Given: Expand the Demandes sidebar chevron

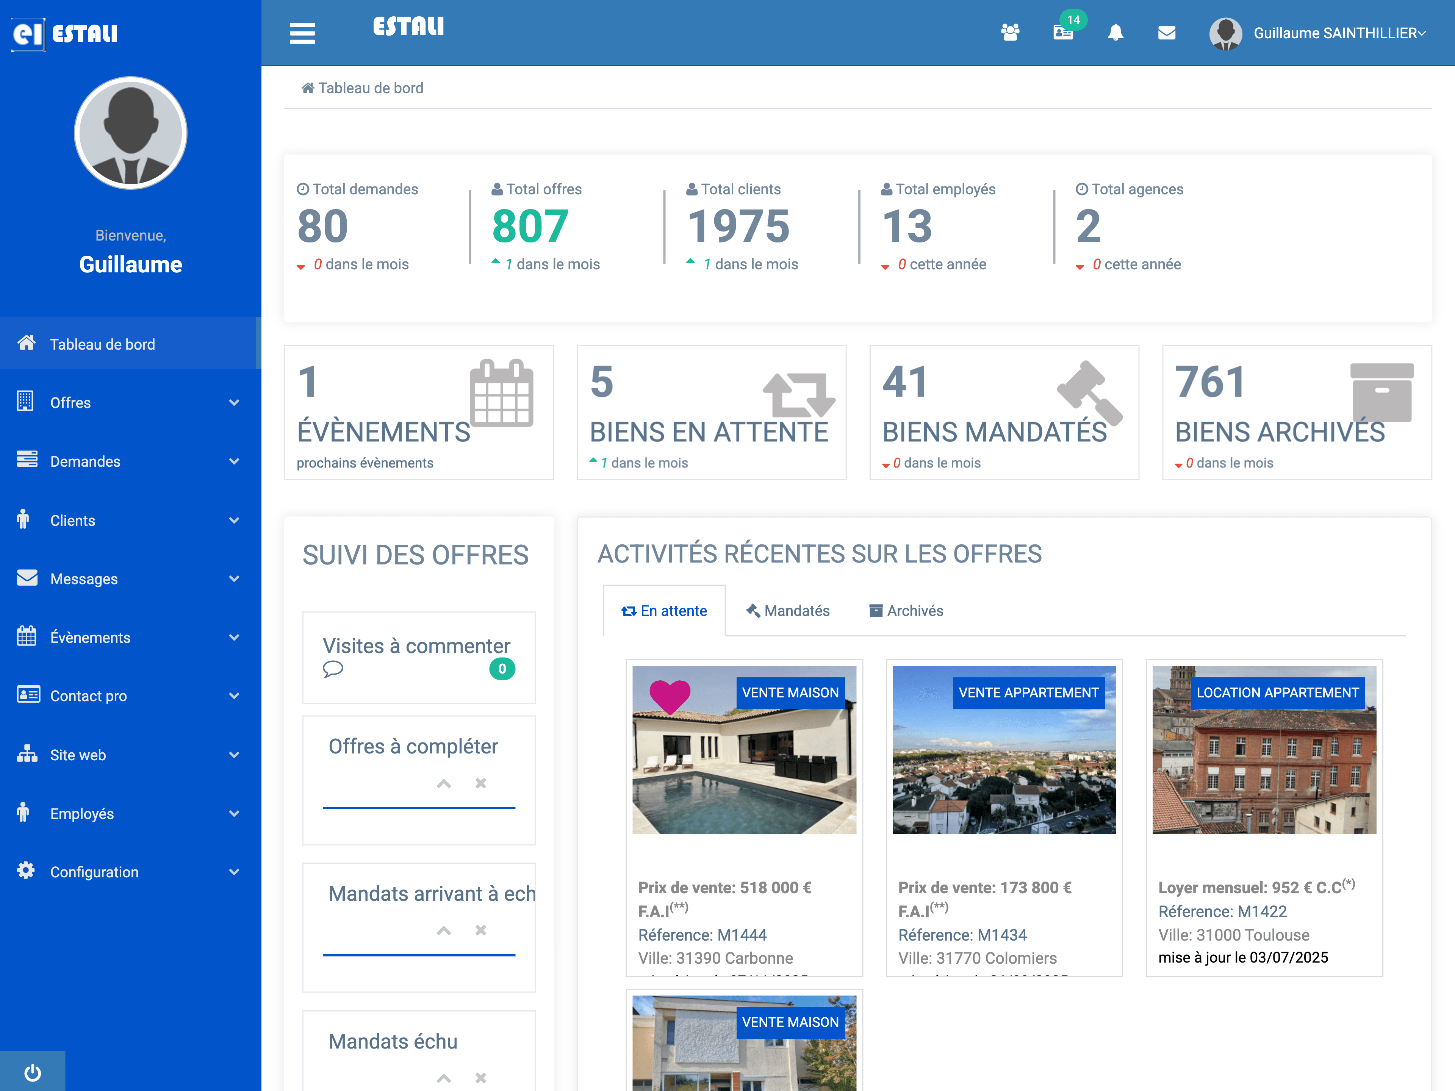Looking at the screenshot, I should coord(235,461).
